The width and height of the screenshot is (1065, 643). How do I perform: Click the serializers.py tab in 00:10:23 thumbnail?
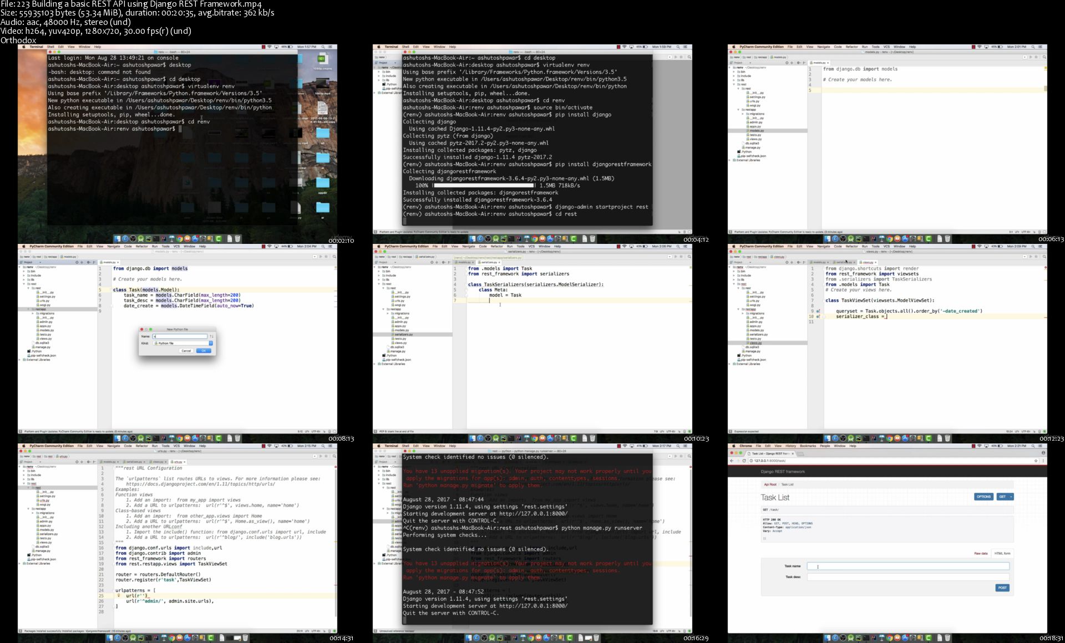pyautogui.click(x=488, y=262)
